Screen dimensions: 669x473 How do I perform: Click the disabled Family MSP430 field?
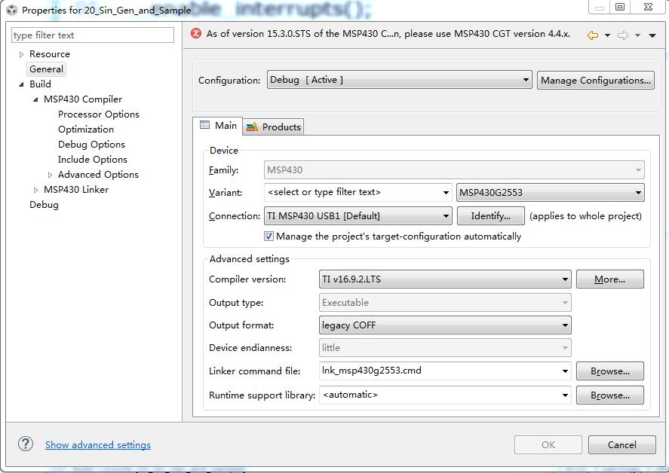[454, 170]
